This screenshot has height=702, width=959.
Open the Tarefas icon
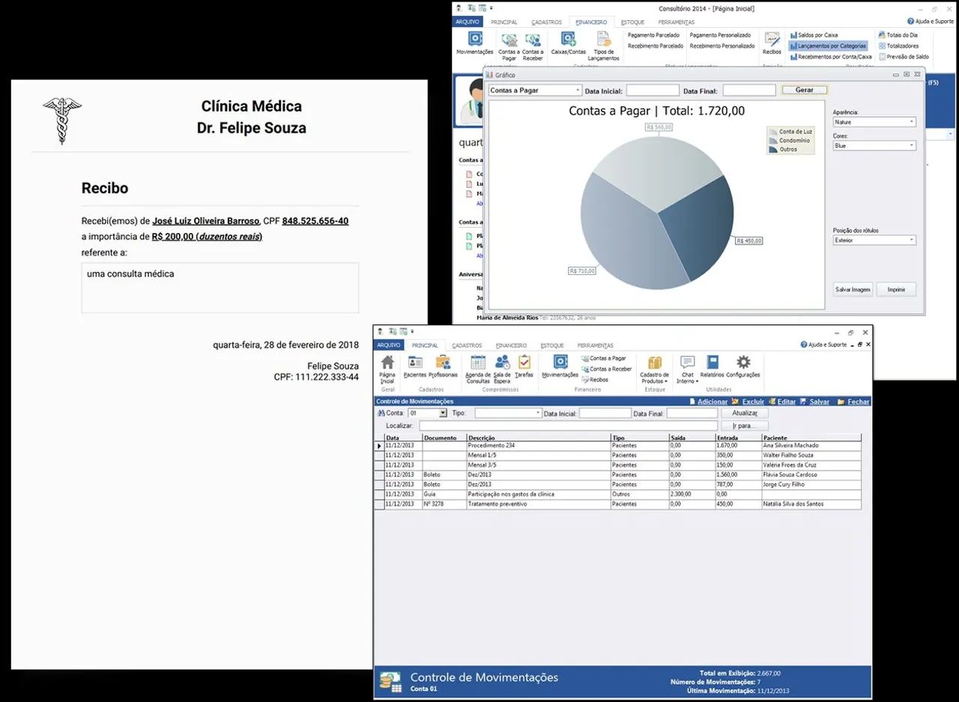[524, 366]
